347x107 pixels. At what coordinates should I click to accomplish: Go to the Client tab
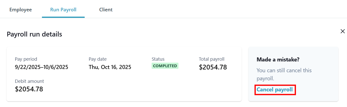[106, 10]
